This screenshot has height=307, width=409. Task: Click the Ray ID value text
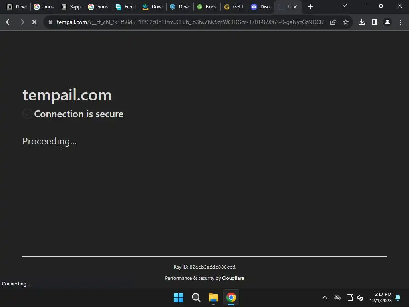[212, 267]
